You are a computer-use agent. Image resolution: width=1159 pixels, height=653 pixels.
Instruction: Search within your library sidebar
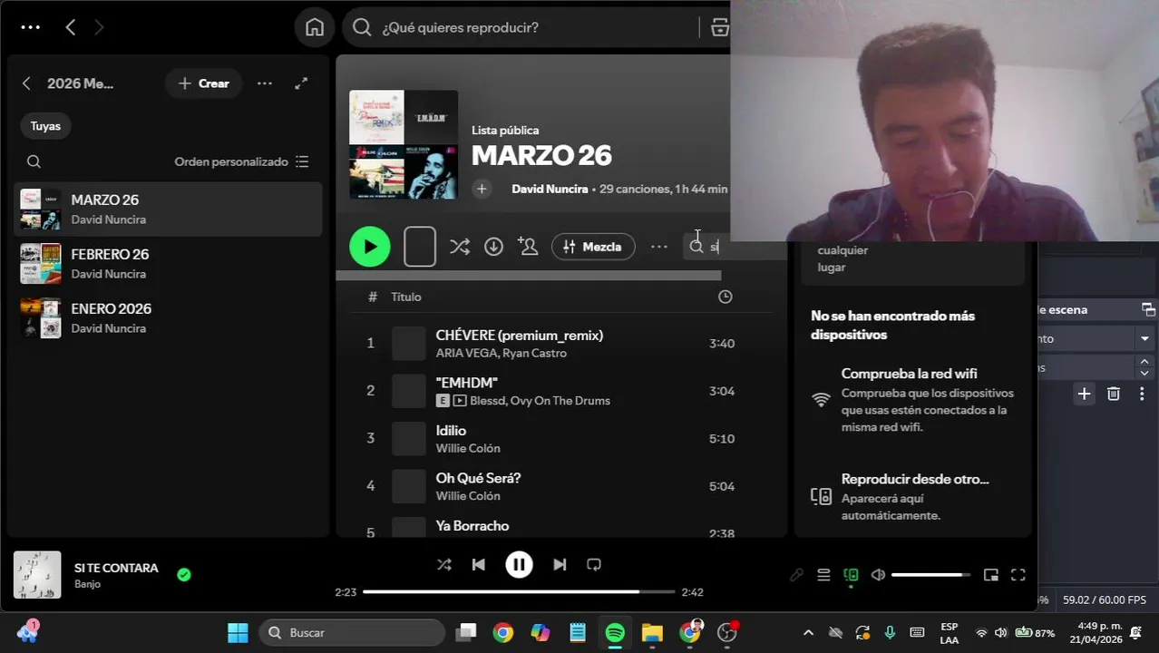coord(34,161)
